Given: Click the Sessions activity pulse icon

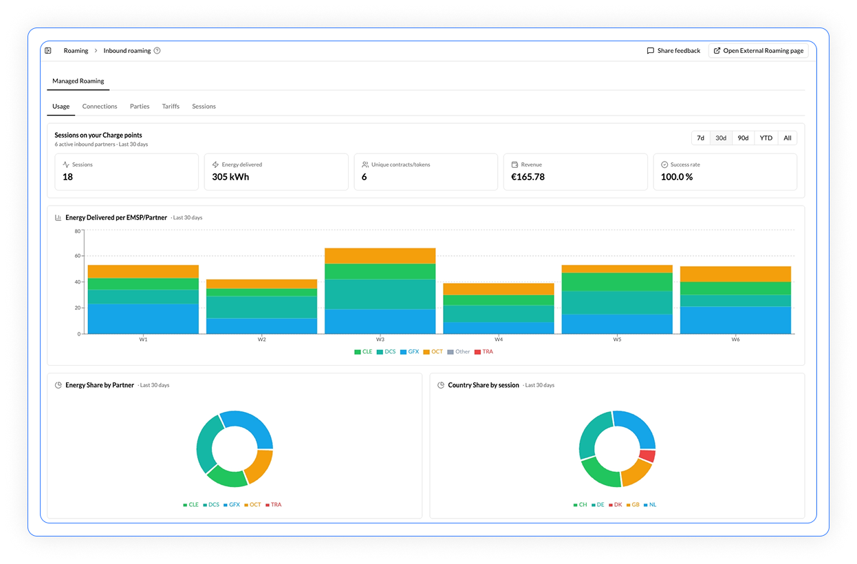Looking at the screenshot, I should 66,165.
